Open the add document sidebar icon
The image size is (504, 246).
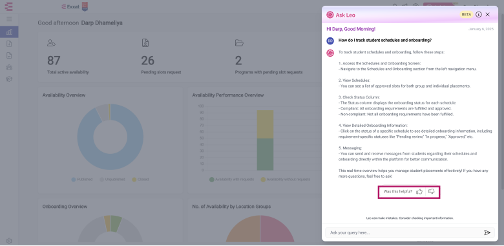pyautogui.click(x=9, y=44)
